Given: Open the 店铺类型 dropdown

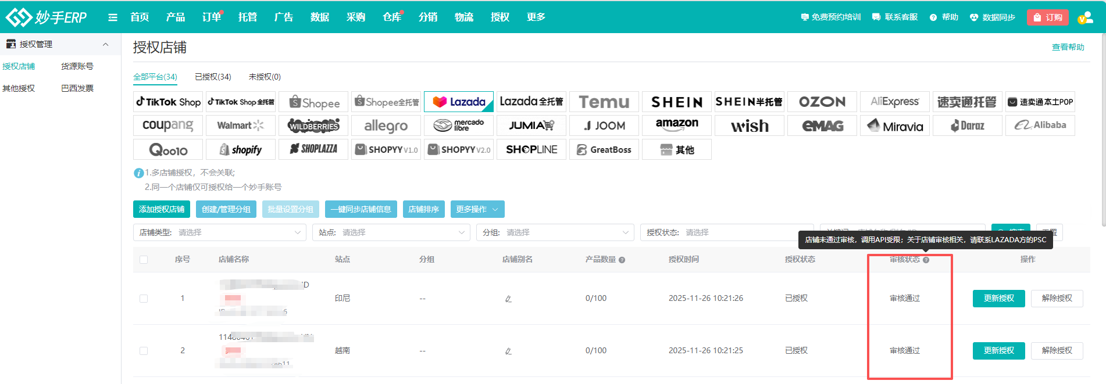Looking at the screenshot, I should tap(220, 232).
